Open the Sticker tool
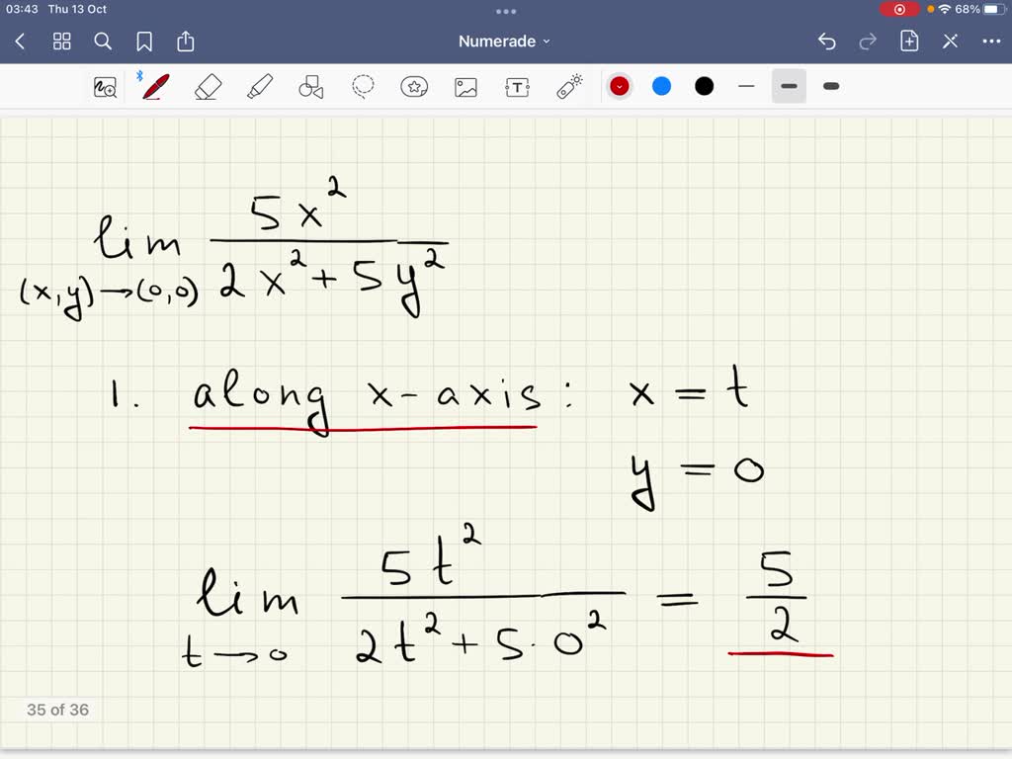The image size is (1012, 759). [414, 87]
